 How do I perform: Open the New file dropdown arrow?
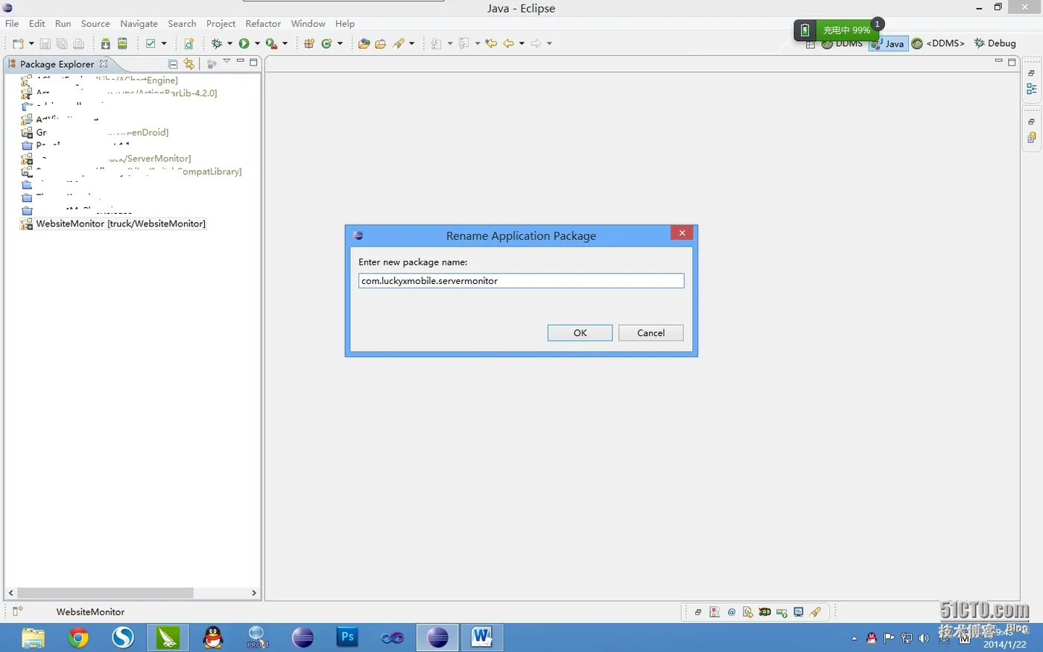point(31,43)
